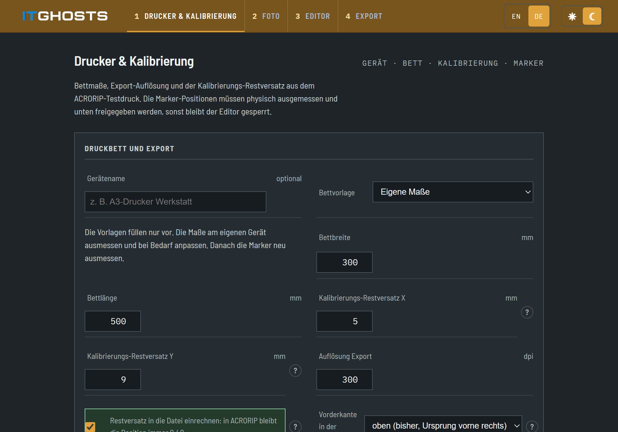This screenshot has width=618, height=432.
Task: Switch to dark theme moon icon
Action: (592, 16)
